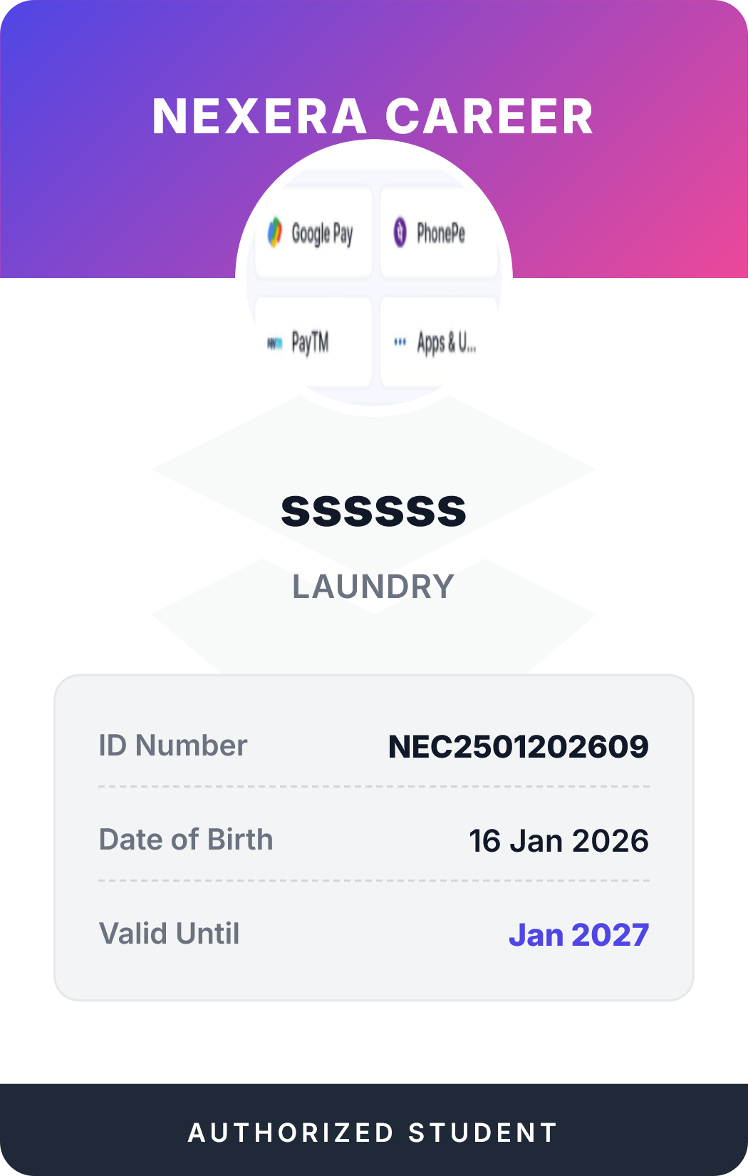Choose the PayTM text label
748x1176 pixels.
point(310,343)
